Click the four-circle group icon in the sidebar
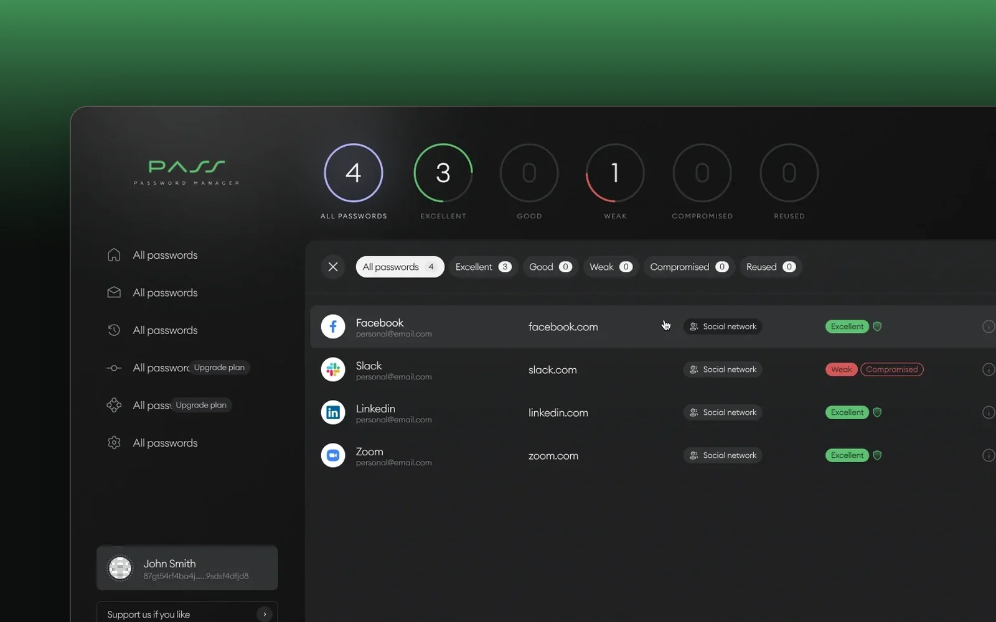Viewport: 996px width, 622px height. pos(114,405)
